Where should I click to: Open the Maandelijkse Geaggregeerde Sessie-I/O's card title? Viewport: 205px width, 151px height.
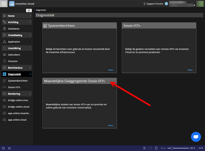pos(74,81)
